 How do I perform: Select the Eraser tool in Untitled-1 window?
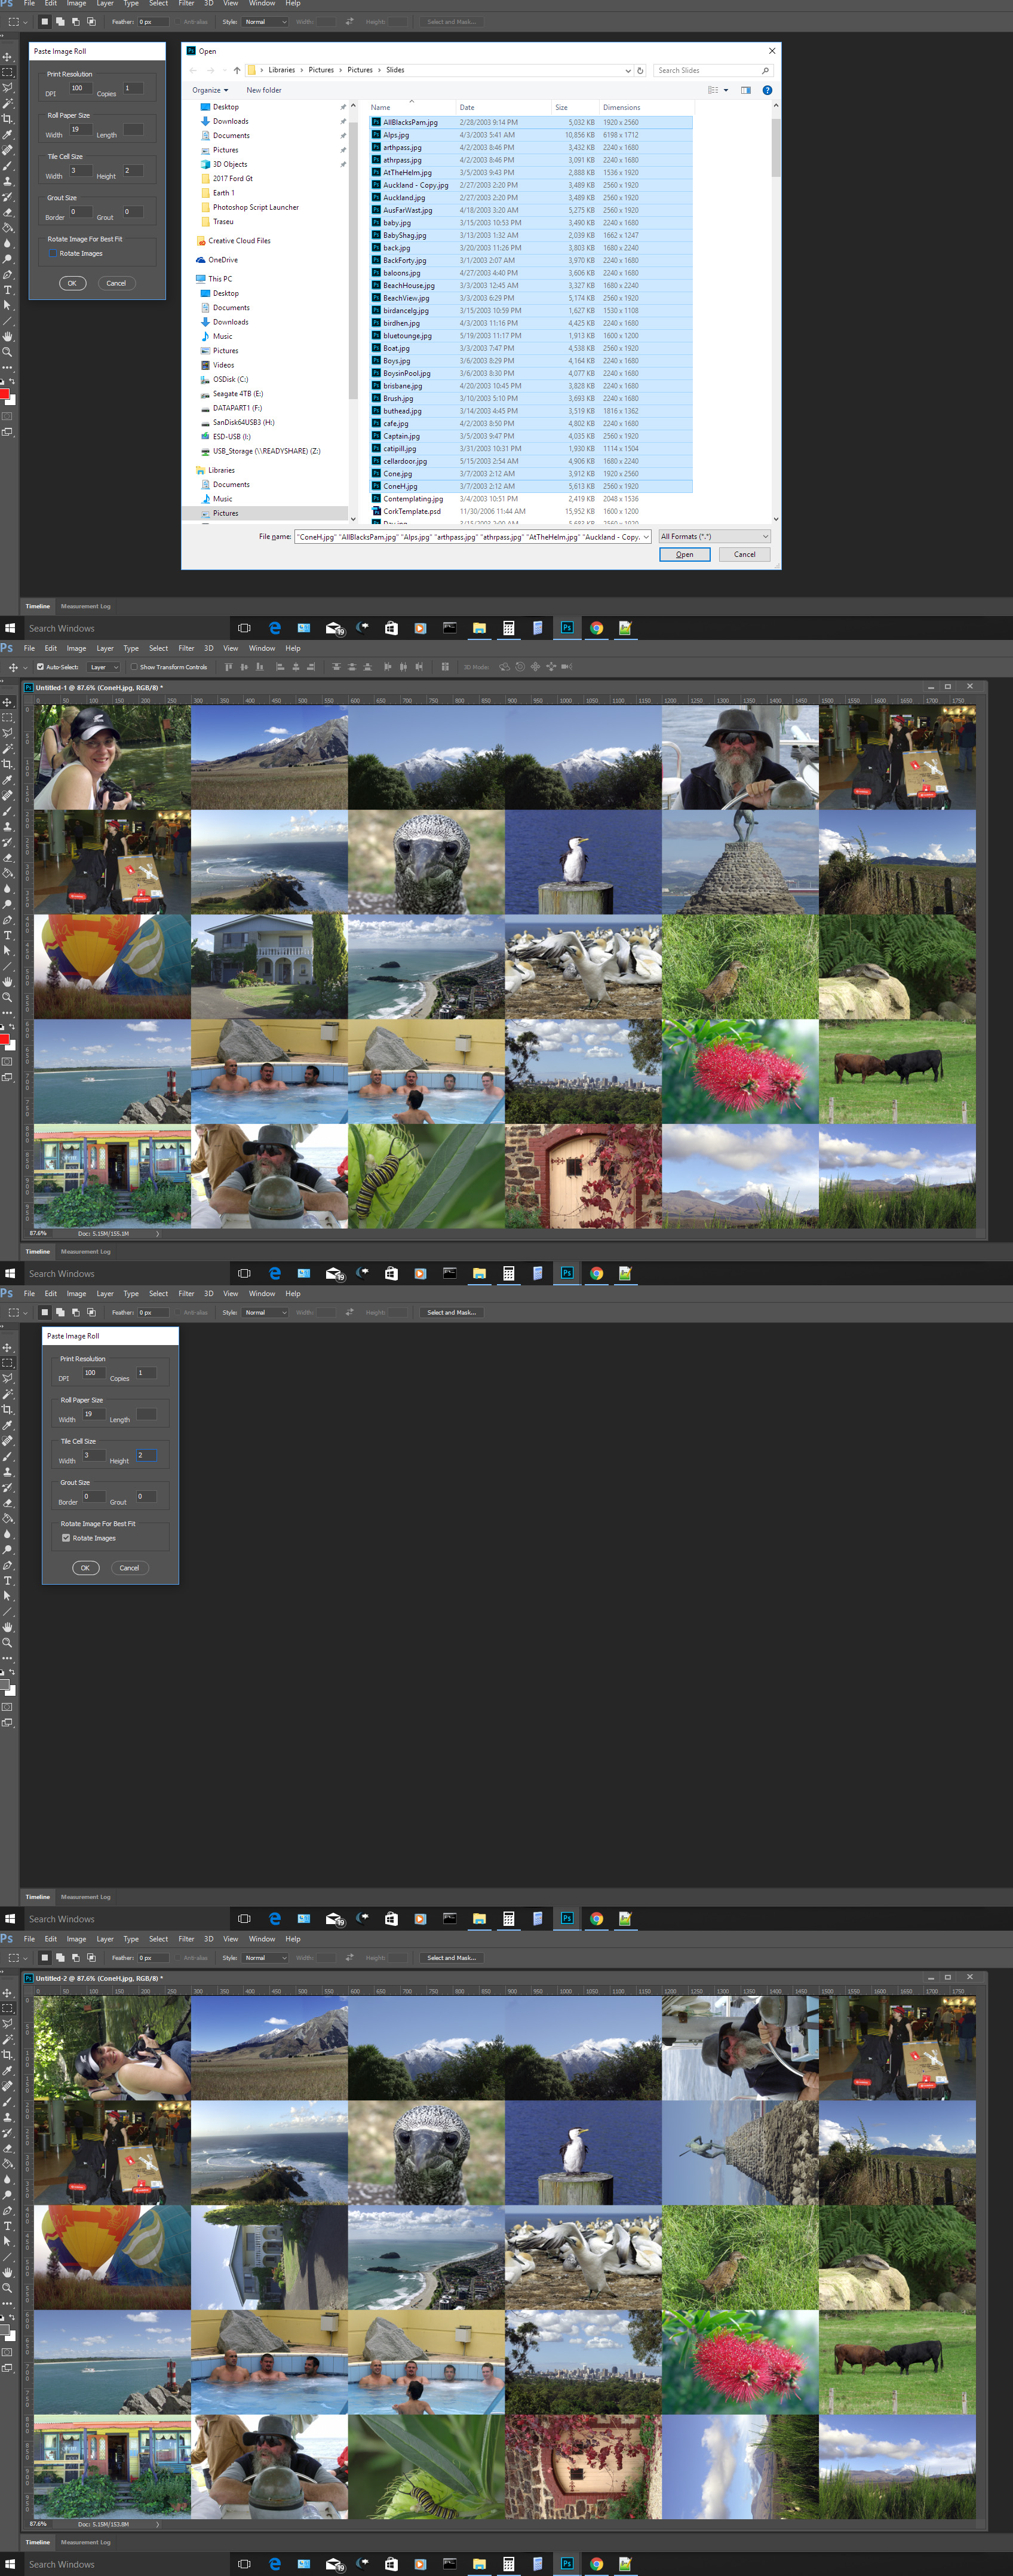tap(8, 857)
